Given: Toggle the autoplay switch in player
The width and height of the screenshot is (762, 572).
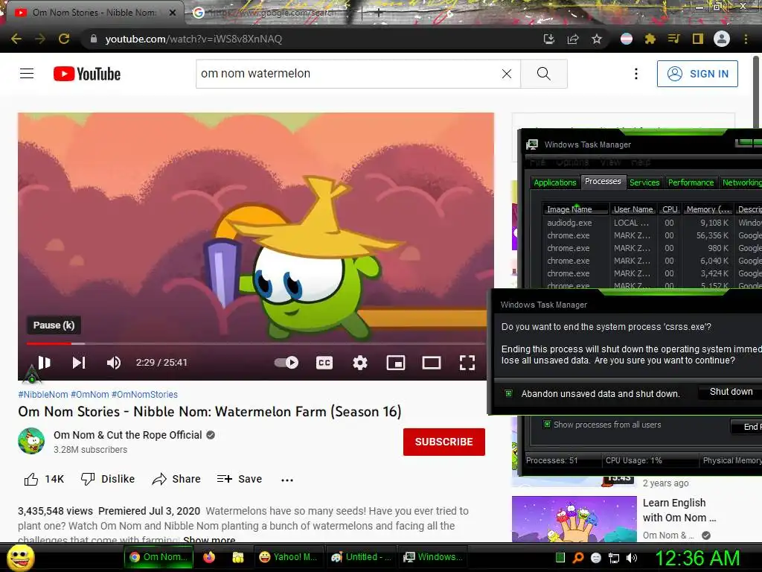Looking at the screenshot, I should pyautogui.click(x=286, y=363).
